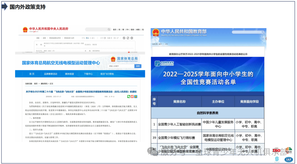
Task: Click the star favorite icon in article
Action: click(x=136, y=96)
